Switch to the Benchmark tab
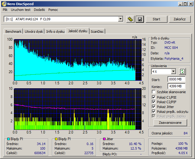Screen dimensions: 195x159 point(13,32)
